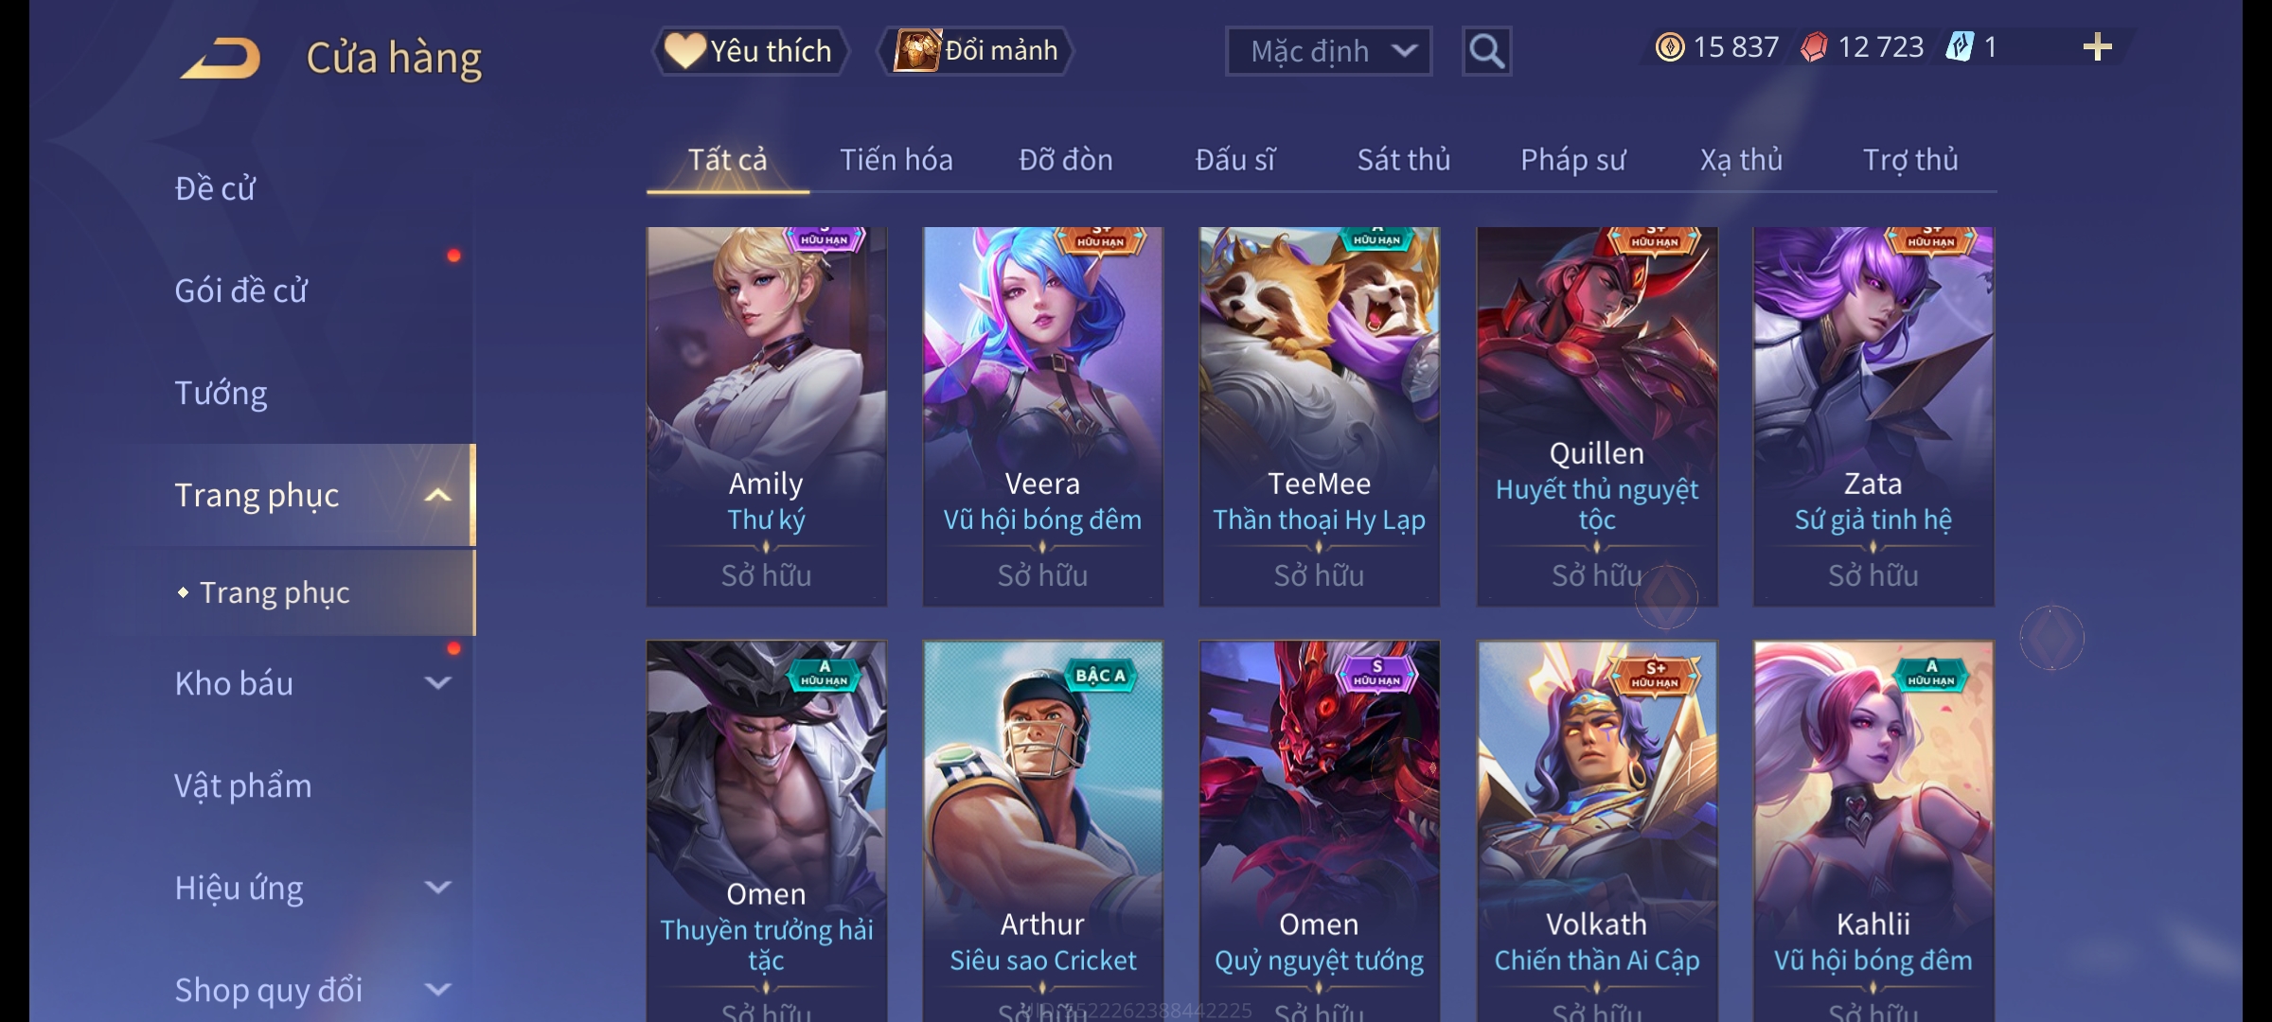Go to Gói đề cử in sidebar
This screenshot has height=1022, width=2272.
(240, 291)
